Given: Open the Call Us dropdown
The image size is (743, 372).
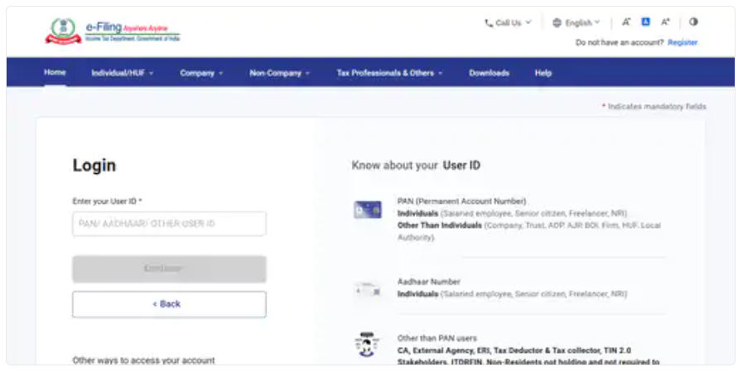Looking at the screenshot, I should click(508, 23).
